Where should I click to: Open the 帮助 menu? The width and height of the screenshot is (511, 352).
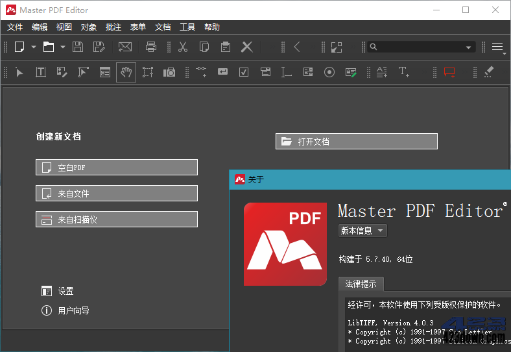(x=212, y=27)
